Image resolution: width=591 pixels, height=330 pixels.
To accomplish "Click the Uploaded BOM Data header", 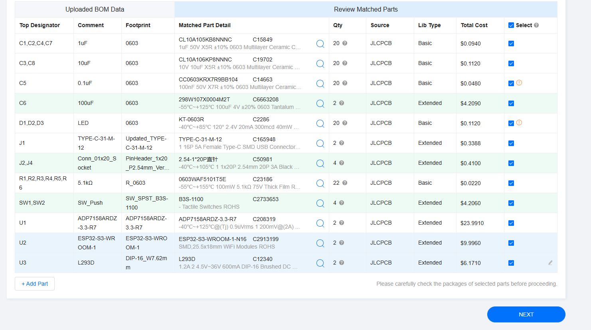I will click(x=95, y=9).
